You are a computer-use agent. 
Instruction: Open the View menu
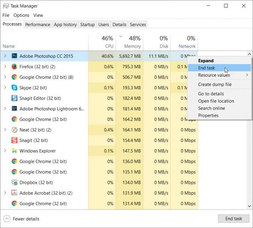pos(38,15)
